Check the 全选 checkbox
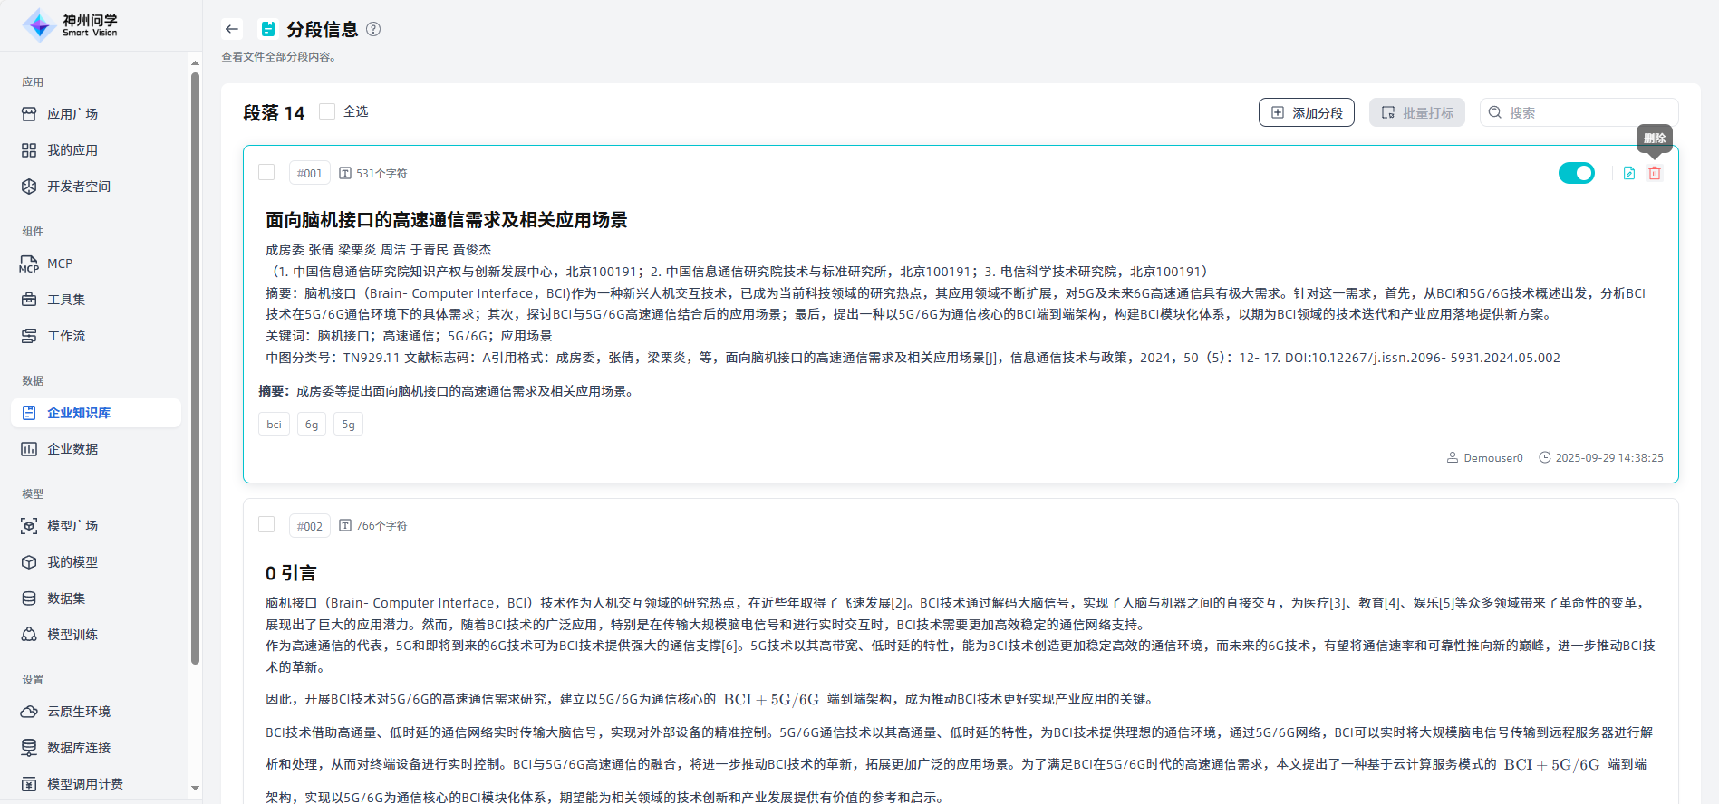 click(328, 111)
